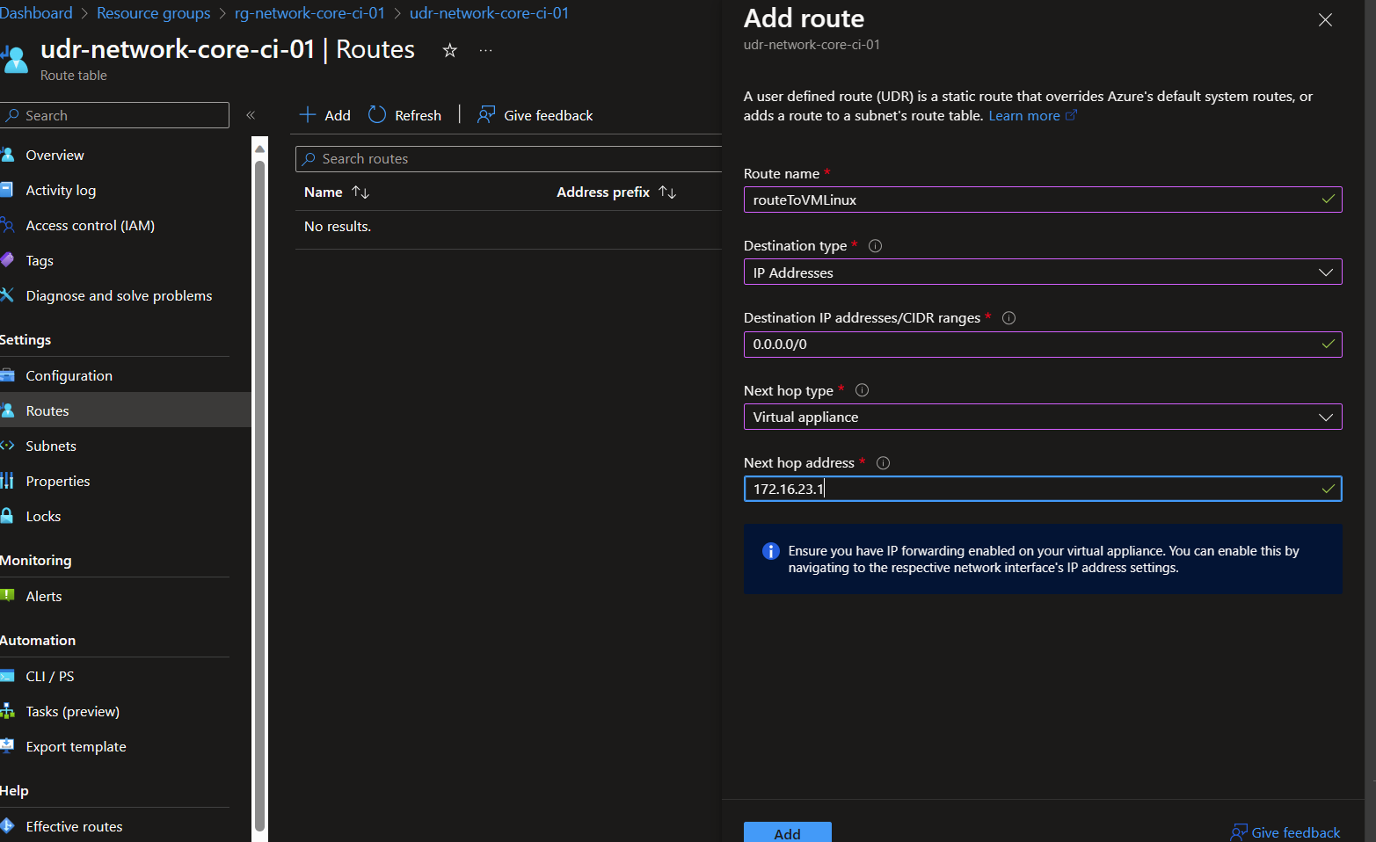The height and width of the screenshot is (842, 1376).
Task: Focus the left menu Search box
Action: (x=115, y=115)
